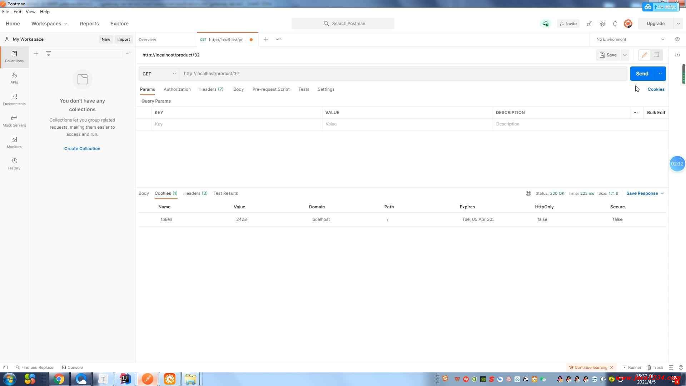686x386 pixels.
Task: Open Chrome from the Windows taskbar
Action: (x=59, y=379)
